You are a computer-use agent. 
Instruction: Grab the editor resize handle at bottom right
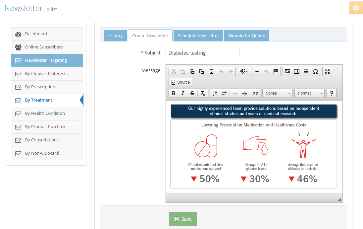(339, 199)
